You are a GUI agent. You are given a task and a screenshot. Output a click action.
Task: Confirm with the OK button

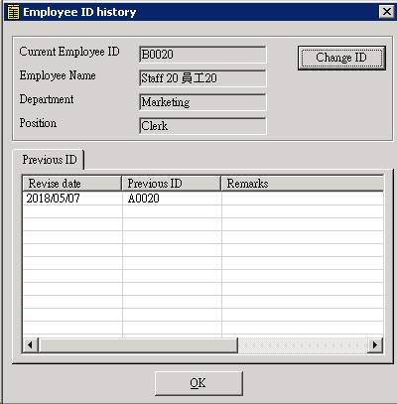(x=198, y=383)
